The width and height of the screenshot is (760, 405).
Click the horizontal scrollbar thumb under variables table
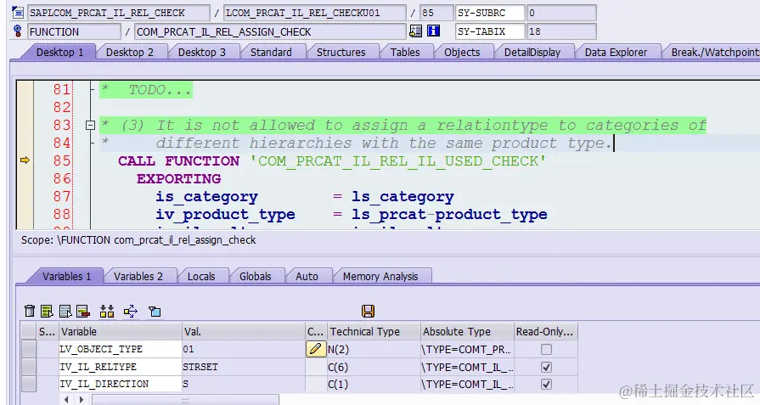185,400
